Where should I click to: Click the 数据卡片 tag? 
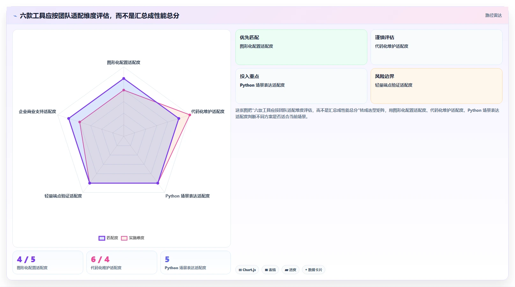pyautogui.click(x=313, y=270)
